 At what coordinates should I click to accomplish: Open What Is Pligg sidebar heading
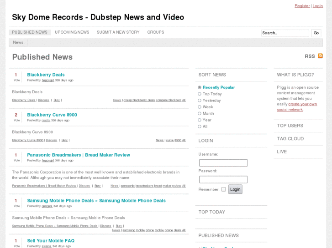click(295, 75)
